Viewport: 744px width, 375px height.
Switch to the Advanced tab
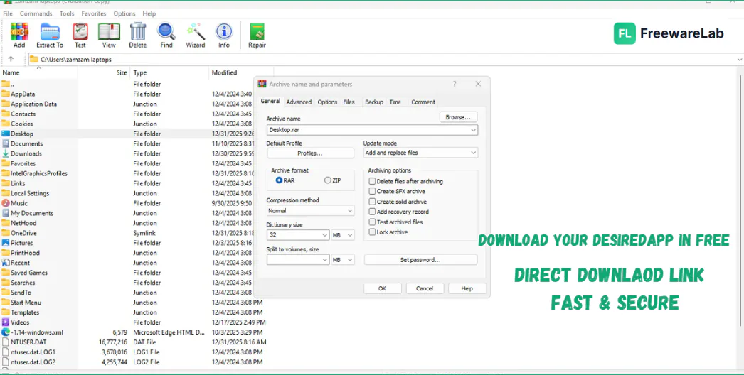click(299, 102)
